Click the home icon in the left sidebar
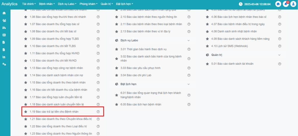 pyautogui.click(x=4, y=13)
